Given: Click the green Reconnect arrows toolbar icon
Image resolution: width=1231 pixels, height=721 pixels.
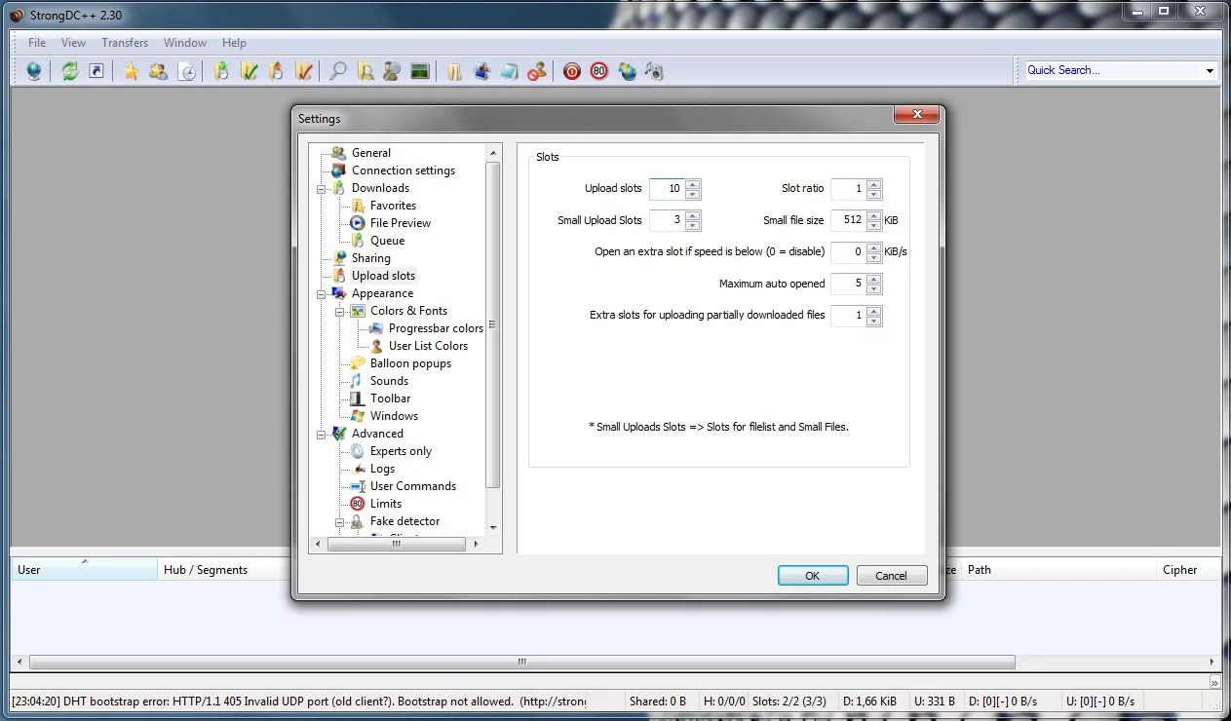Looking at the screenshot, I should (69, 71).
